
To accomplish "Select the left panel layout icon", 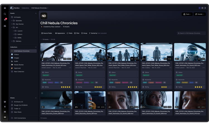I will [x=200, y=8].
